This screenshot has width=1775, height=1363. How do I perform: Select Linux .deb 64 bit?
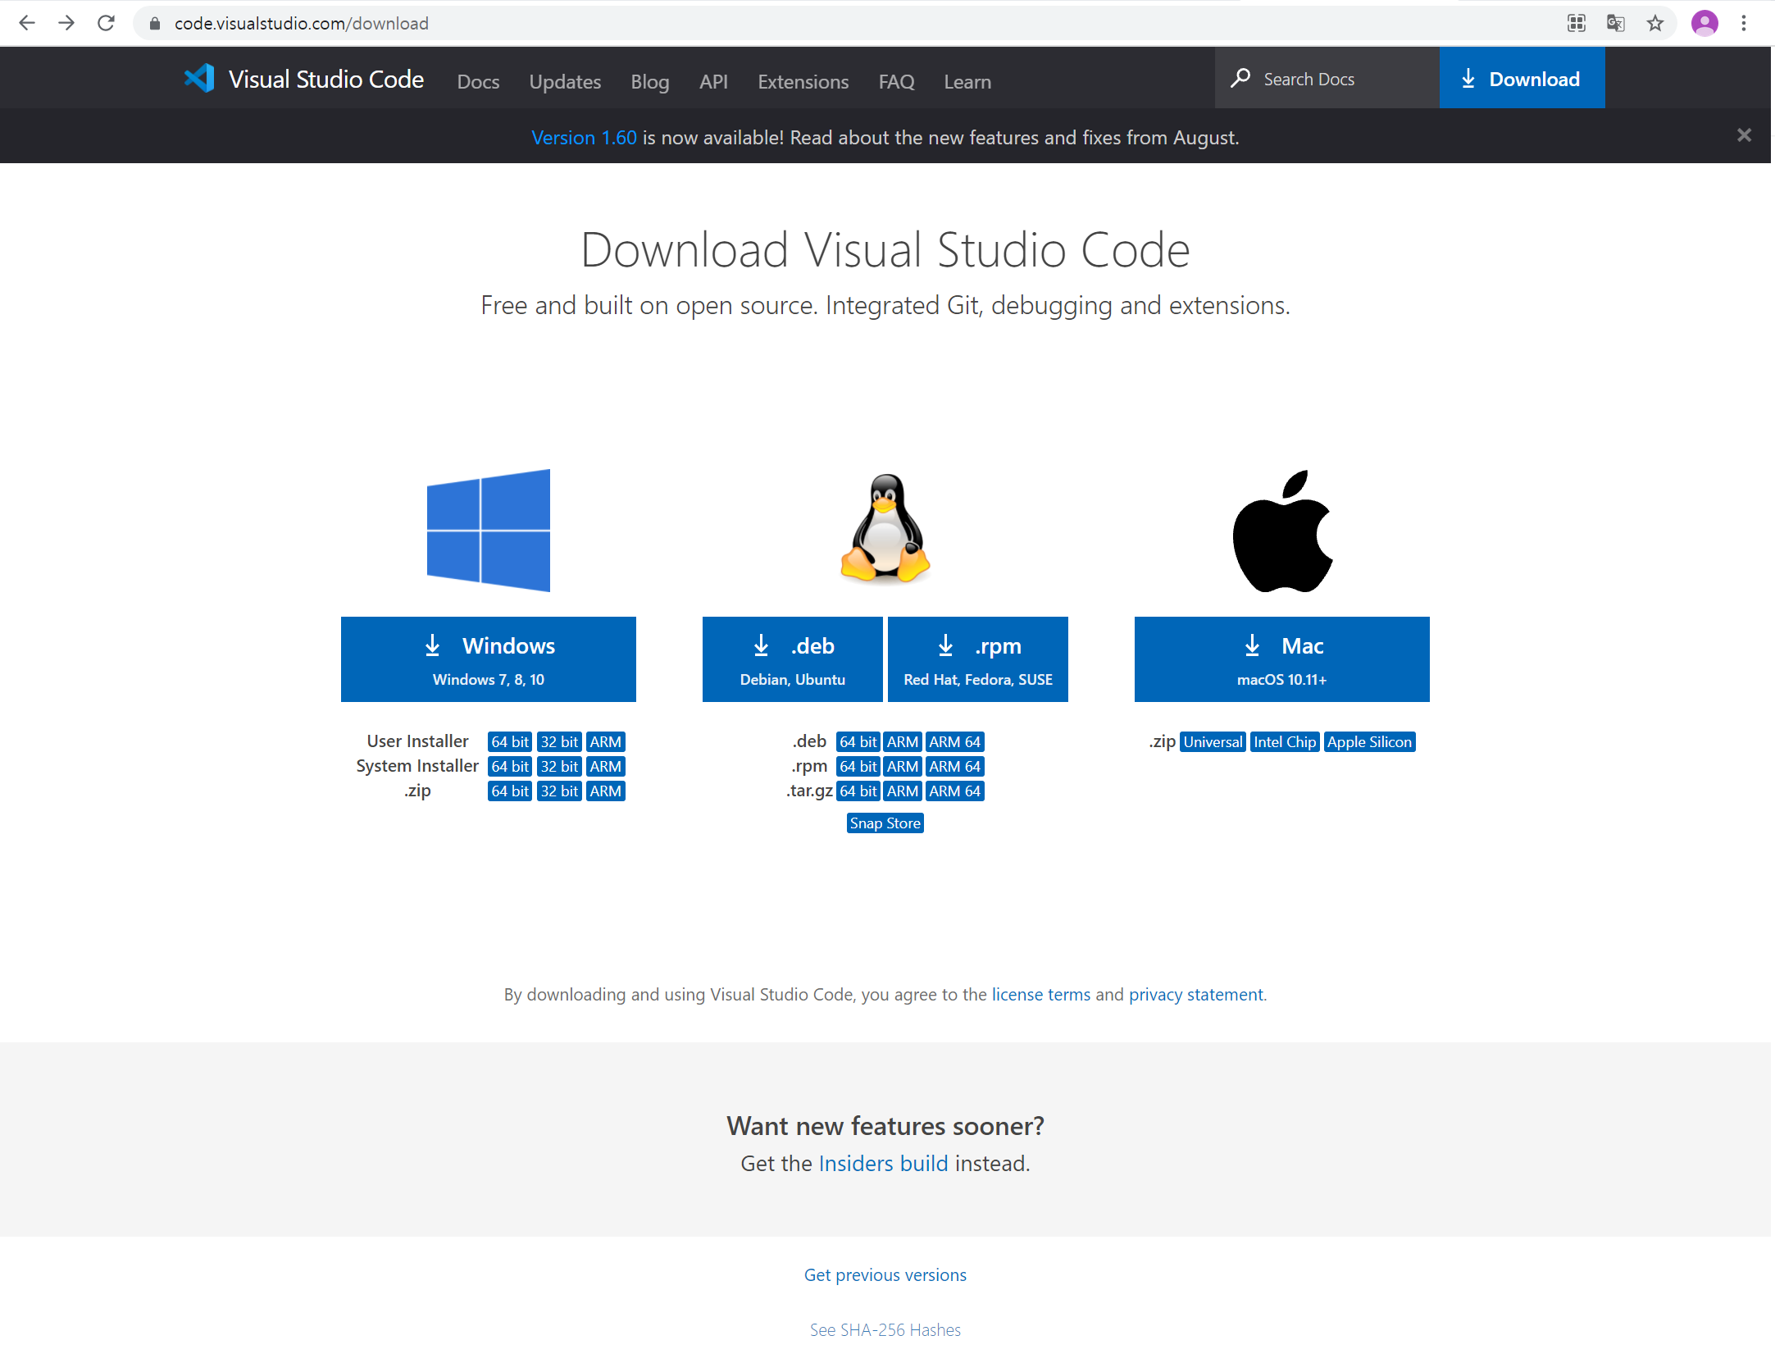click(858, 742)
